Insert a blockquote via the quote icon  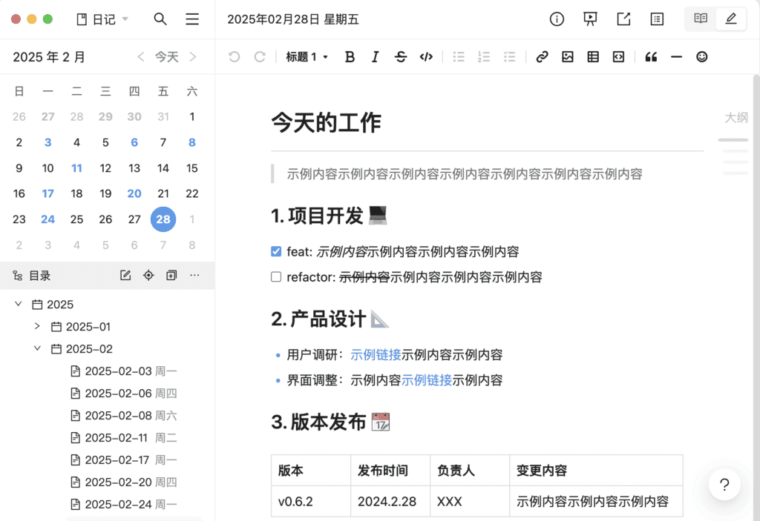(x=652, y=56)
